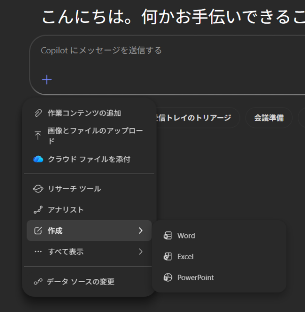Click the 作成 pencil-square icon

38,231
